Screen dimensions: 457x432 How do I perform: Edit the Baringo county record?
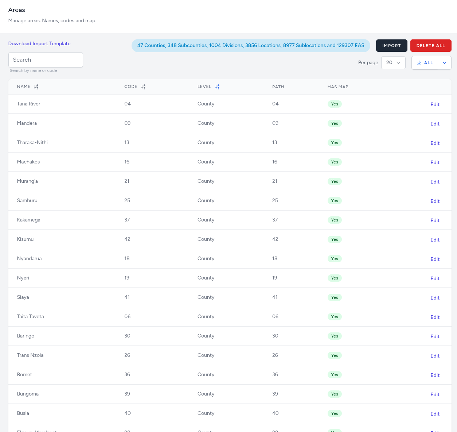point(435,336)
